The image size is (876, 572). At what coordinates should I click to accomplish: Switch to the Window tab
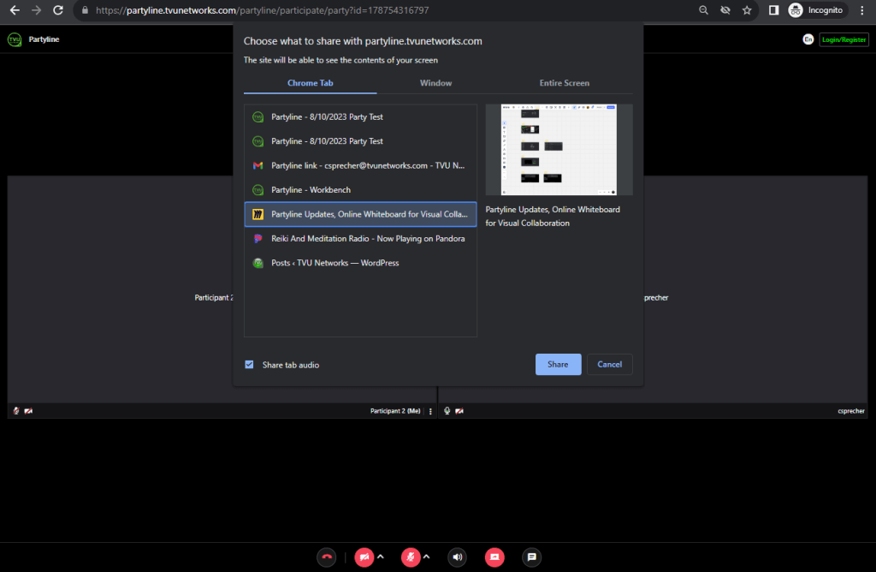coord(435,83)
